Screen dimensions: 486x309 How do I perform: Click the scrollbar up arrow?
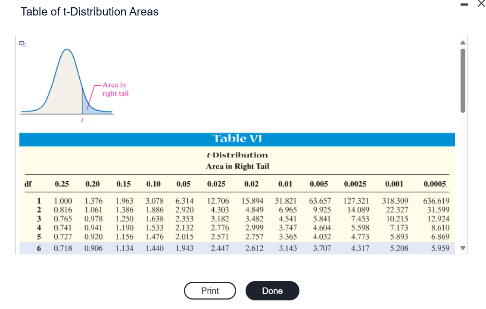[x=463, y=42]
